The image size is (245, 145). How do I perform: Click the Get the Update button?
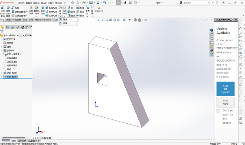(x=226, y=89)
